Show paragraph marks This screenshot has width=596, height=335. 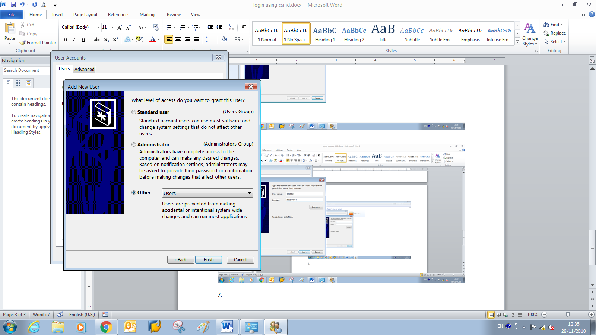click(x=244, y=28)
